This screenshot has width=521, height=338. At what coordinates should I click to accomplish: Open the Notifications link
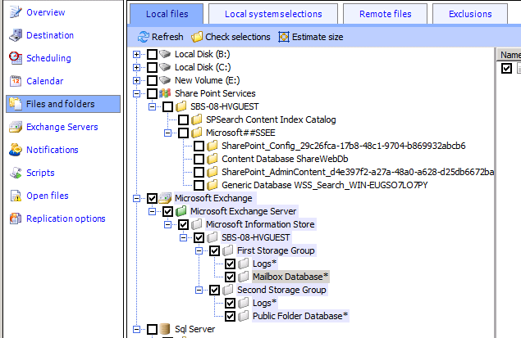coord(53,150)
